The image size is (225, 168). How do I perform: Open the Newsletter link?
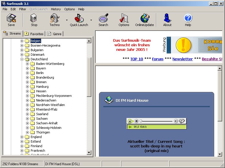tap(183, 59)
